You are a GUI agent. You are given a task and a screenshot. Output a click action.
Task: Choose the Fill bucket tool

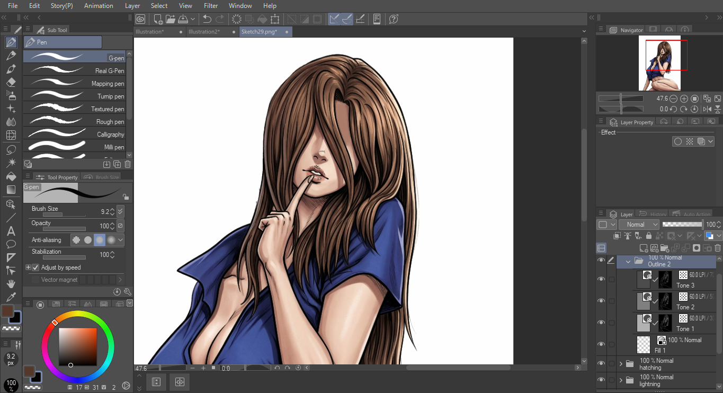click(x=11, y=176)
